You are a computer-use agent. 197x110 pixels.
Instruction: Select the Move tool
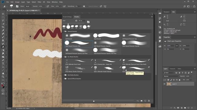pyautogui.click(x=3, y=14)
